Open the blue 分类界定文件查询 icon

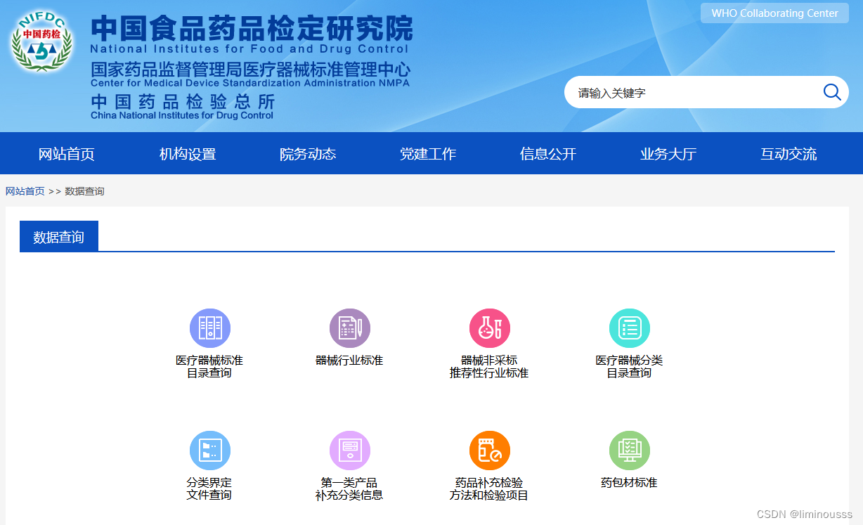click(x=209, y=451)
